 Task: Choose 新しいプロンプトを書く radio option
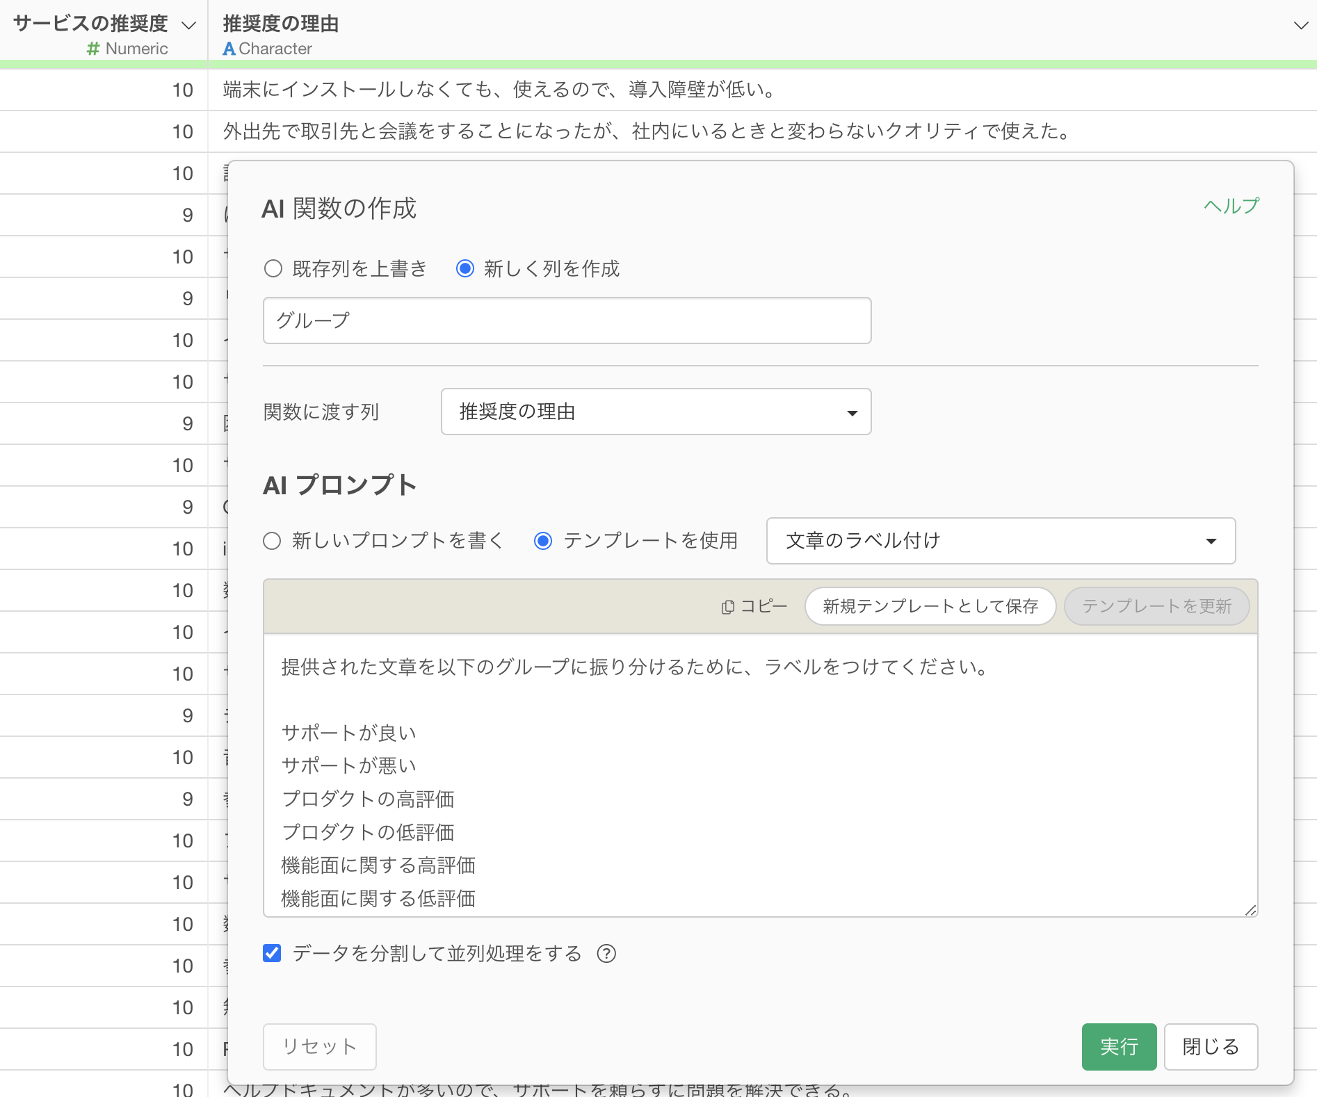[x=272, y=540]
